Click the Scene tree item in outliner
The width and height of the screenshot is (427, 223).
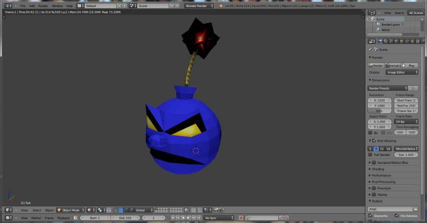pyautogui.click(x=380, y=20)
